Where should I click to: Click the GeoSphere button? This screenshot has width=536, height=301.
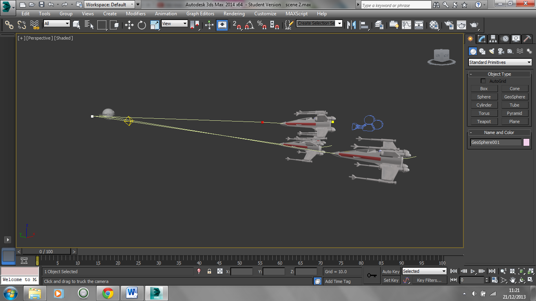[514, 97]
